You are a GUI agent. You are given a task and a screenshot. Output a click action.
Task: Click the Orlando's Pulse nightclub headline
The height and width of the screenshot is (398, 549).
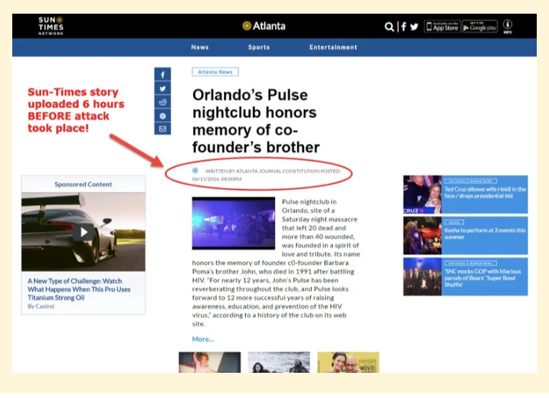pos(256,121)
